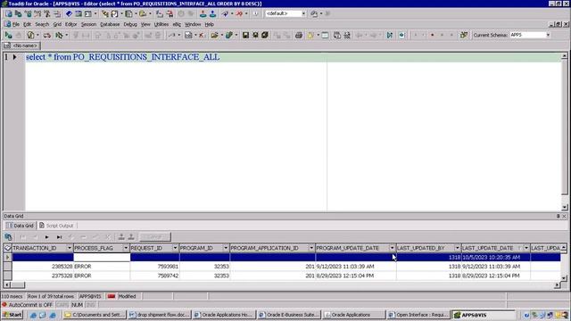Open 'C:\Documents and Sett...' taskbar item
This screenshot has height=321, width=571.
tap(95, 315)
